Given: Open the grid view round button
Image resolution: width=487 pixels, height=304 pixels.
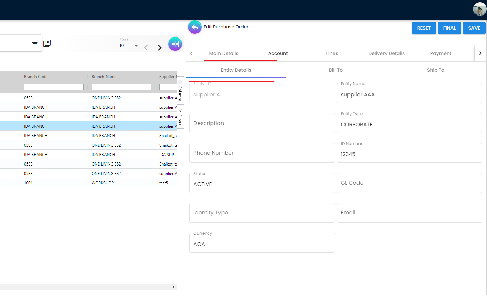Looking at the screenshot, I should tap(175, 44).
